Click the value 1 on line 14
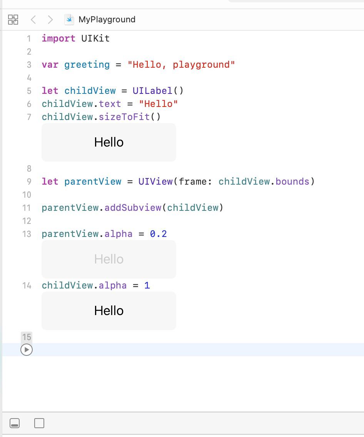The height and width of the screenshot is (437, 364). [147, 285]
